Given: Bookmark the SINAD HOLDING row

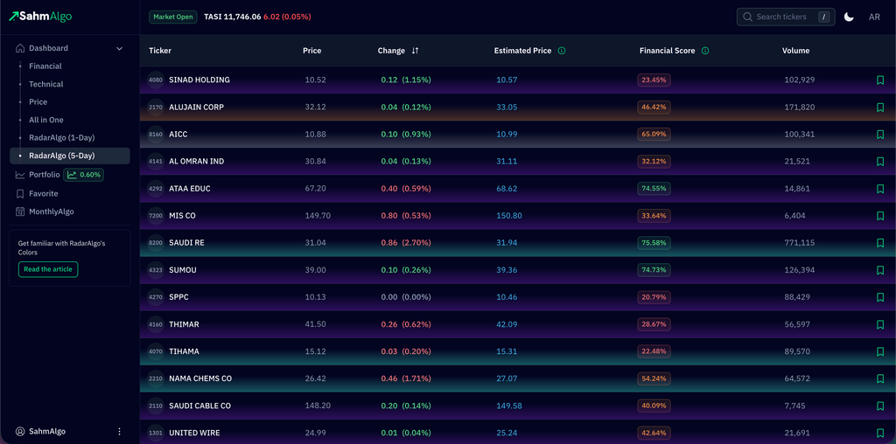Looking at the screenshot, I should 879,80.
